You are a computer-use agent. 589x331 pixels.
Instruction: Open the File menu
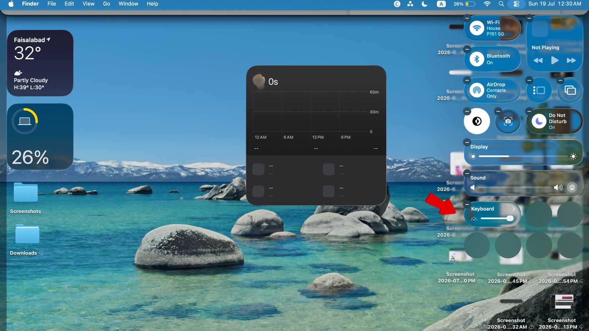click(x=52, y=4)
